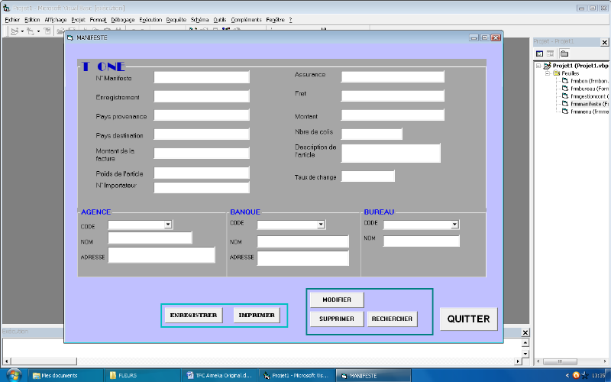
Task: Click the View Code icon in Project panel
Action: coord(539,53)
